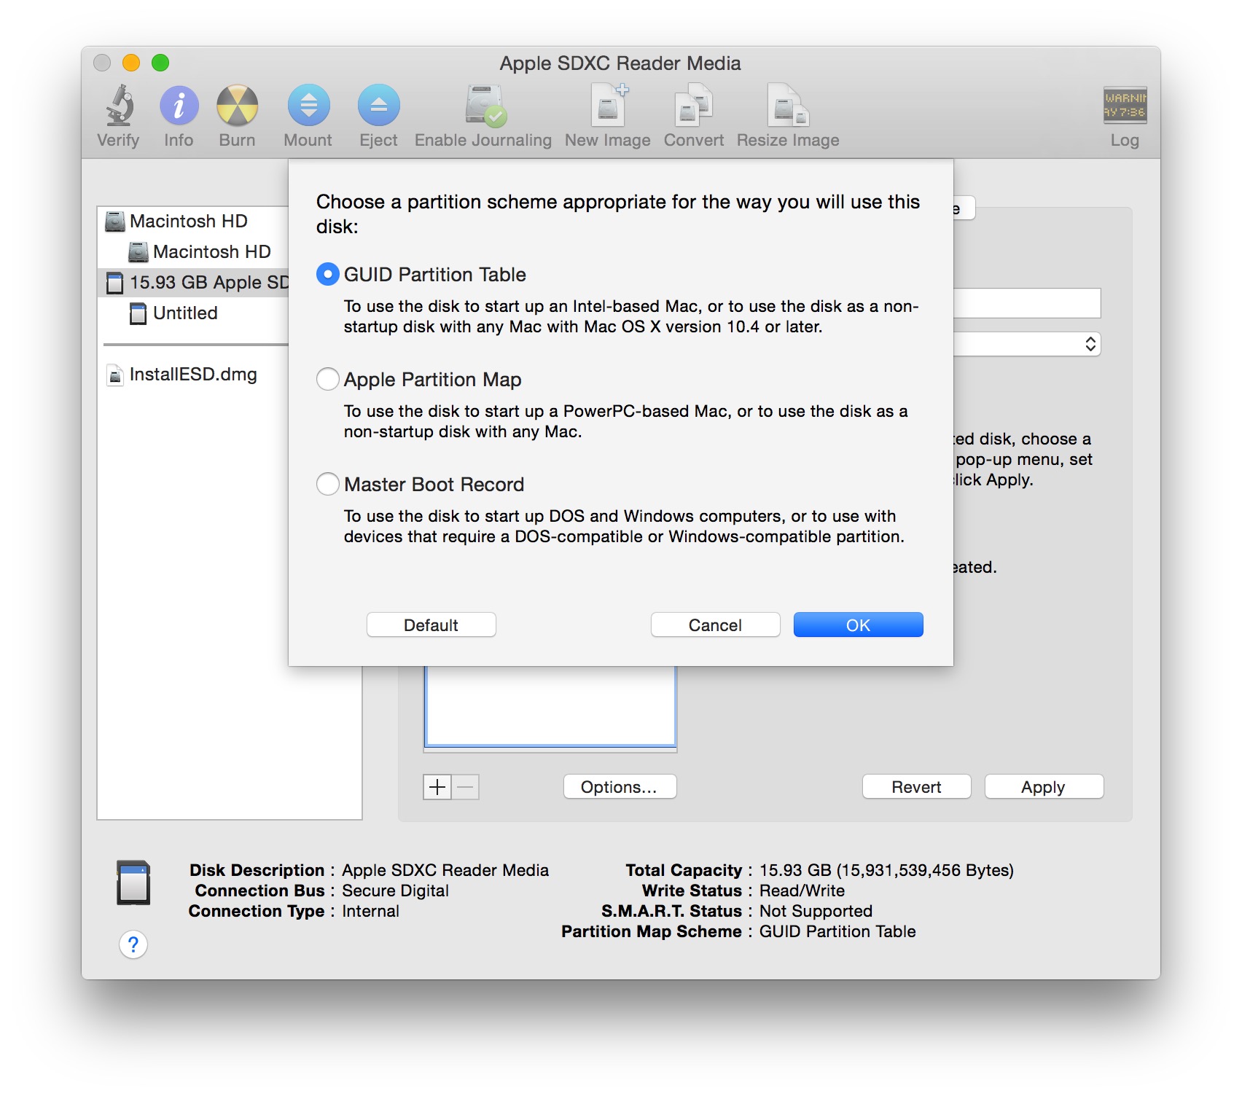Click Partition Map Scheme value GUID Partition Table
The height and width of the screenshot is (1096, 1242).
click(837, 931)
